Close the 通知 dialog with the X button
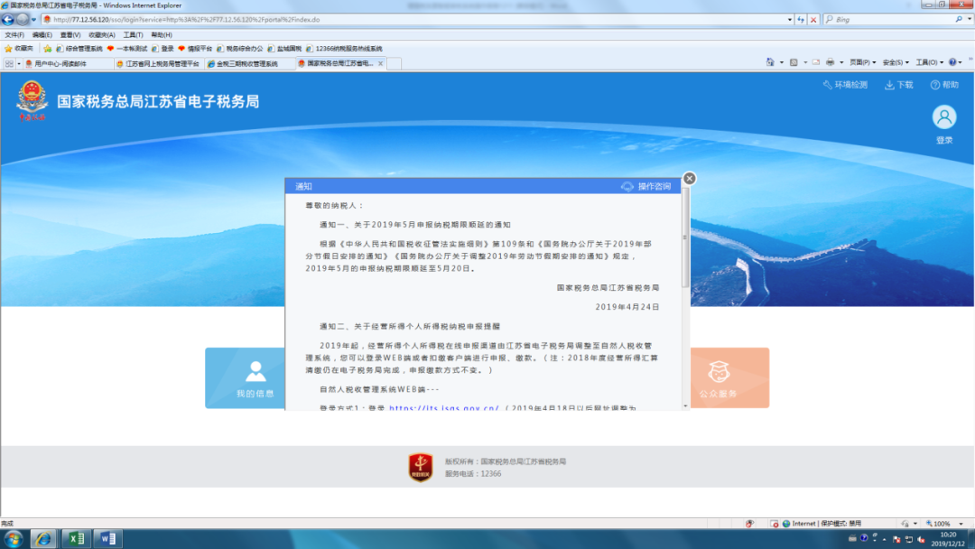The height and width of the screenshot is (549, 975). click(689, 179)
